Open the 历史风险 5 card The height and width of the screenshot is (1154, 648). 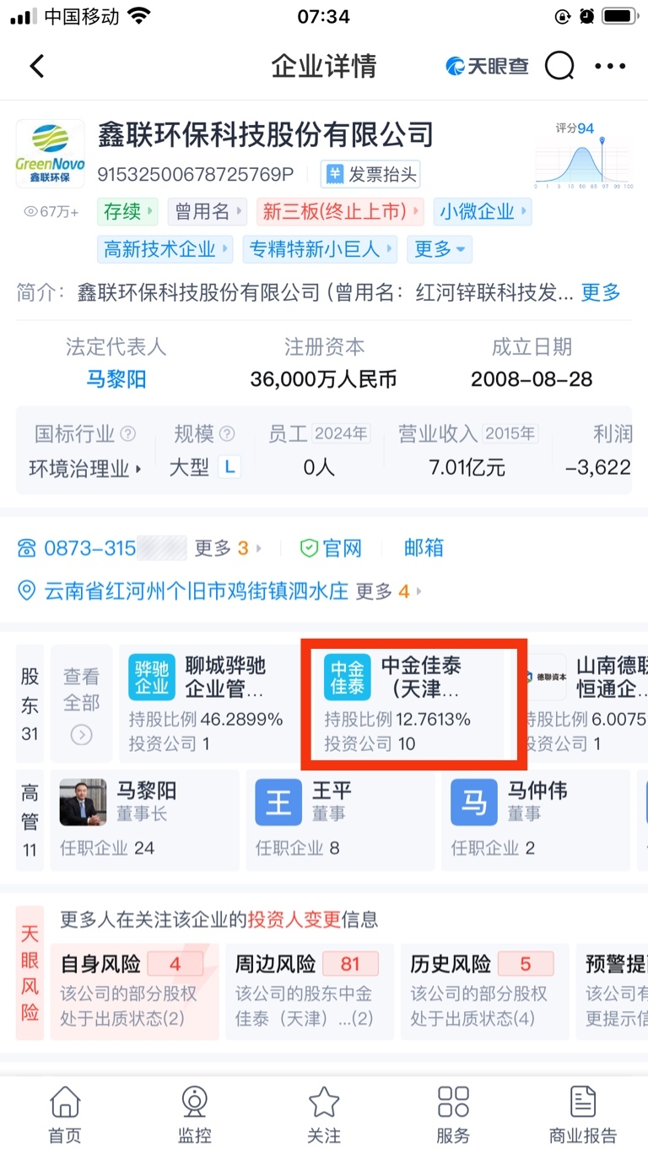(x=485, y=991)
